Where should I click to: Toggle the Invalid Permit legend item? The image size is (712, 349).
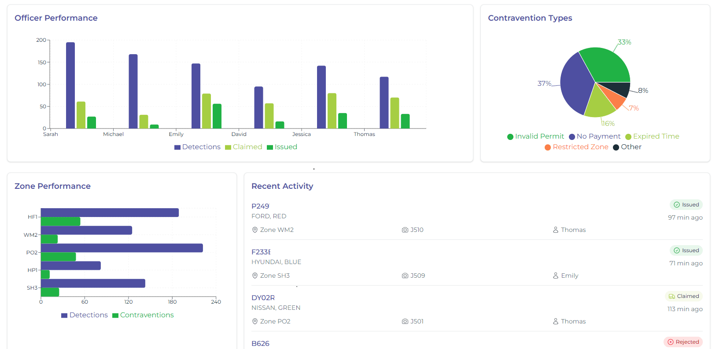coord(535,136)
